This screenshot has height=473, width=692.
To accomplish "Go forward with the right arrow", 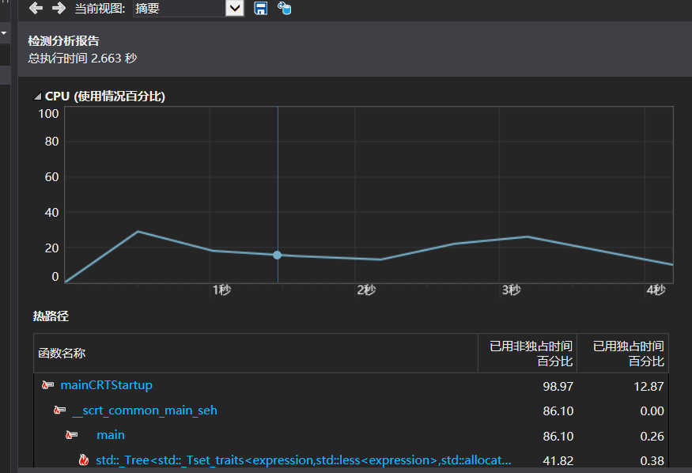I will (x=59, y=8).
